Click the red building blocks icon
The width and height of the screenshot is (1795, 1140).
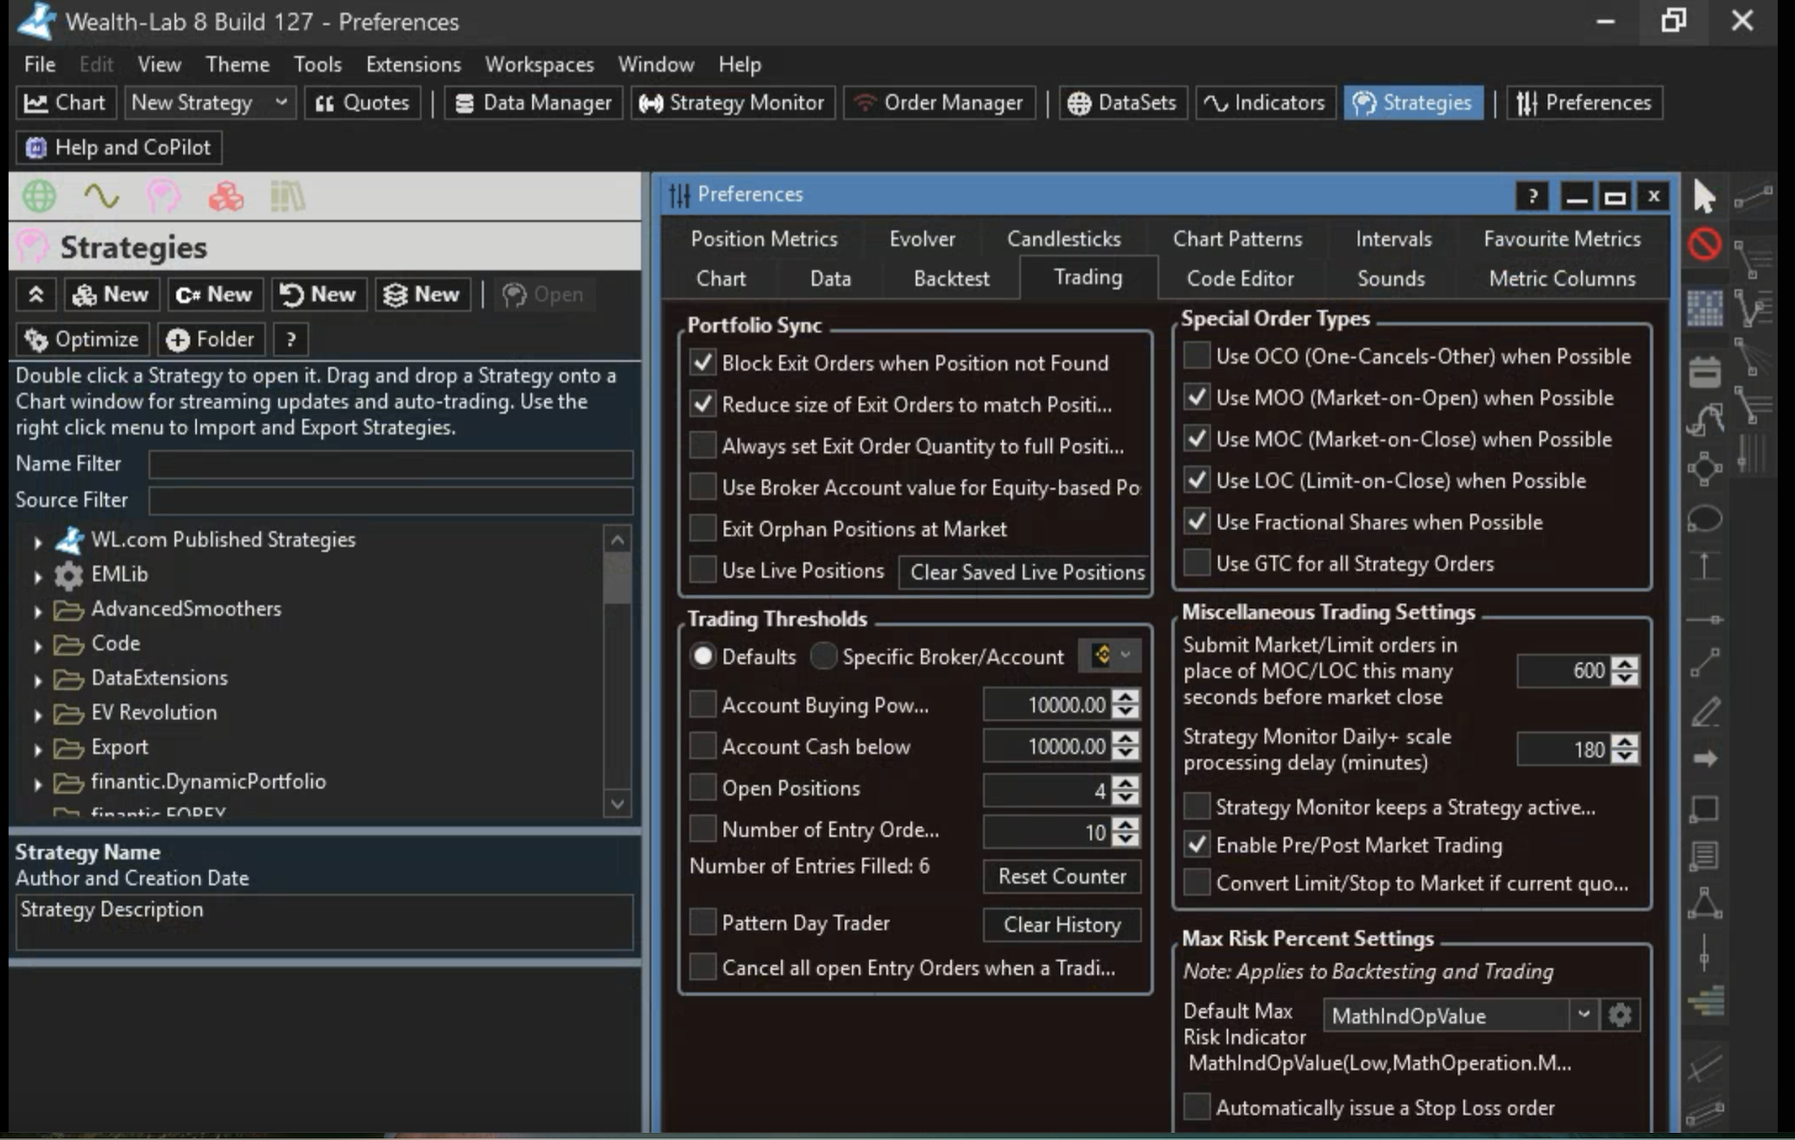tap(225, 196)
